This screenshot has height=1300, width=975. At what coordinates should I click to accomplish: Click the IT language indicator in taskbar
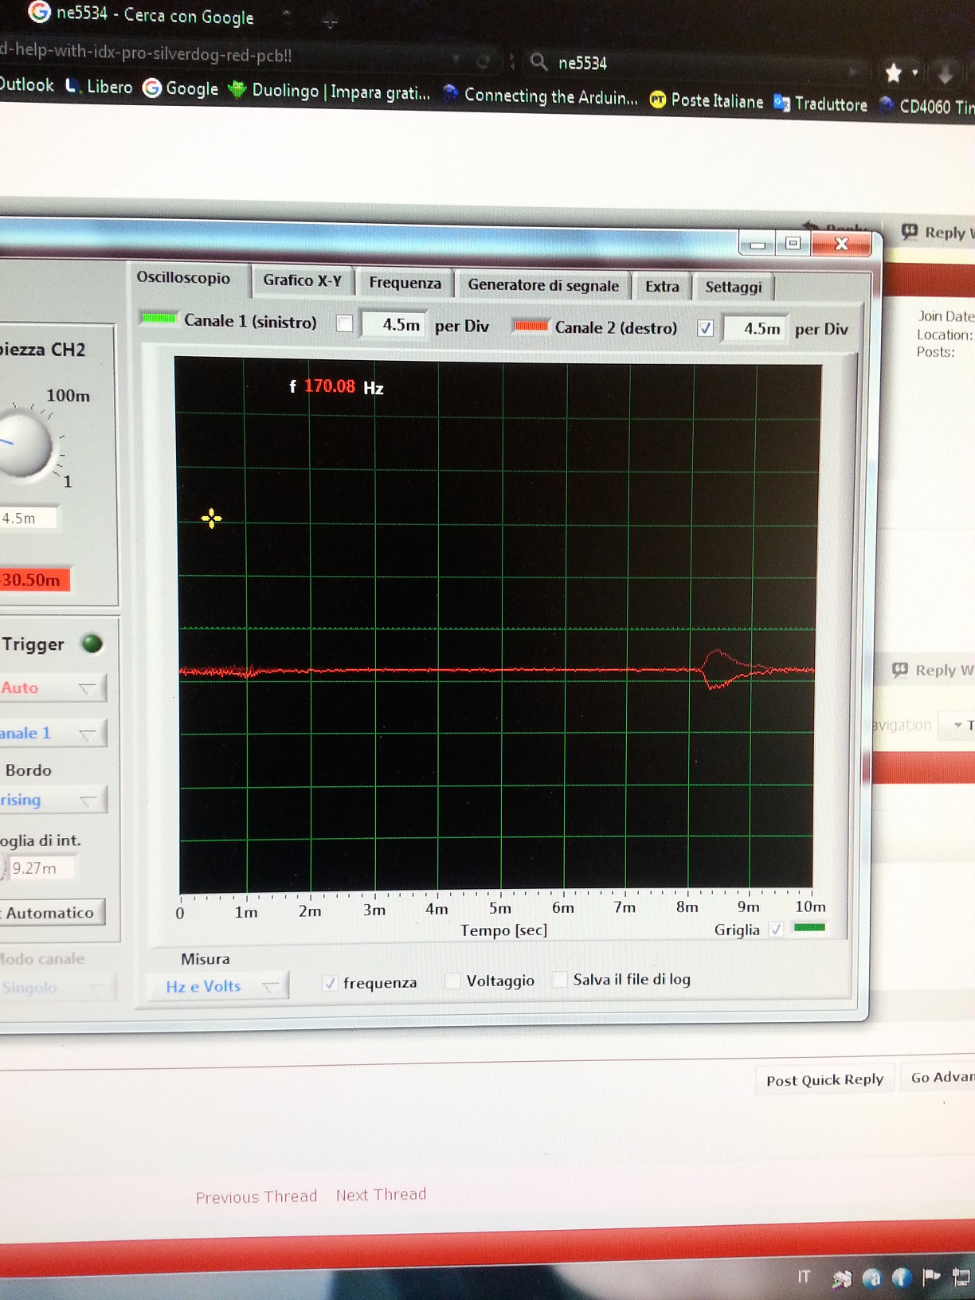point(804,1277)
